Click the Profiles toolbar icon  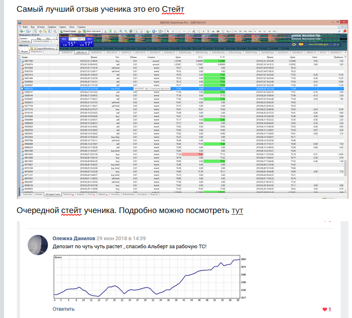pos(28,32)
